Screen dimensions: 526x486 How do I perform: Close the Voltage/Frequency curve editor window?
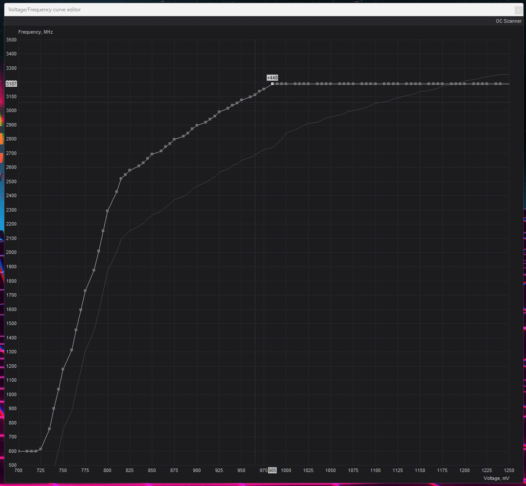coord(518,10)
